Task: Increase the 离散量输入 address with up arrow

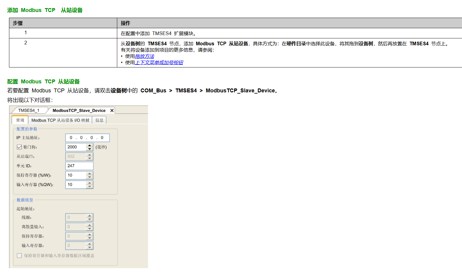Action: (90, 225)
